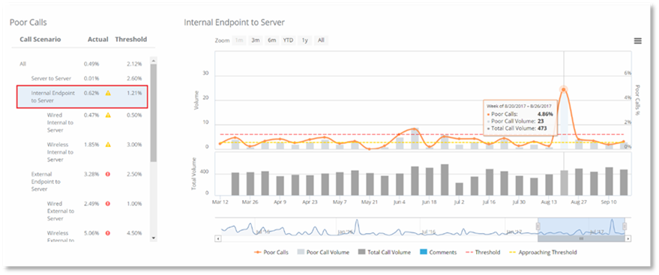
Task: Set zoom range to All
Action: click(x=321, y=40)
